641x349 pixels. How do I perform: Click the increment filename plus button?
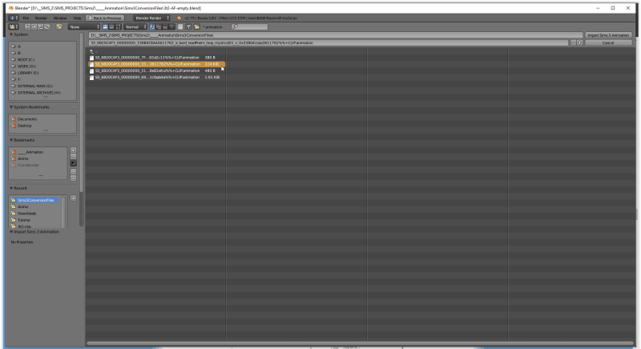coord(579,42)
